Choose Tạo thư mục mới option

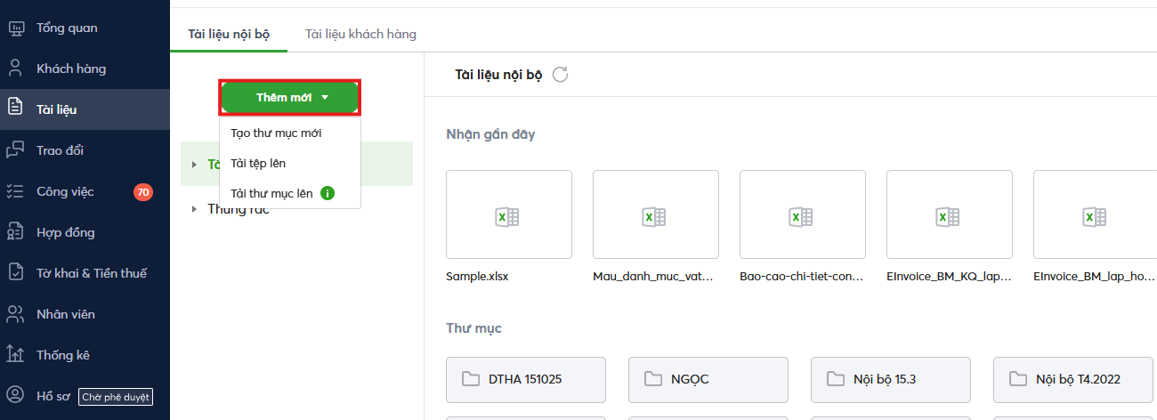pyautogui.click(x=276, y=133)
